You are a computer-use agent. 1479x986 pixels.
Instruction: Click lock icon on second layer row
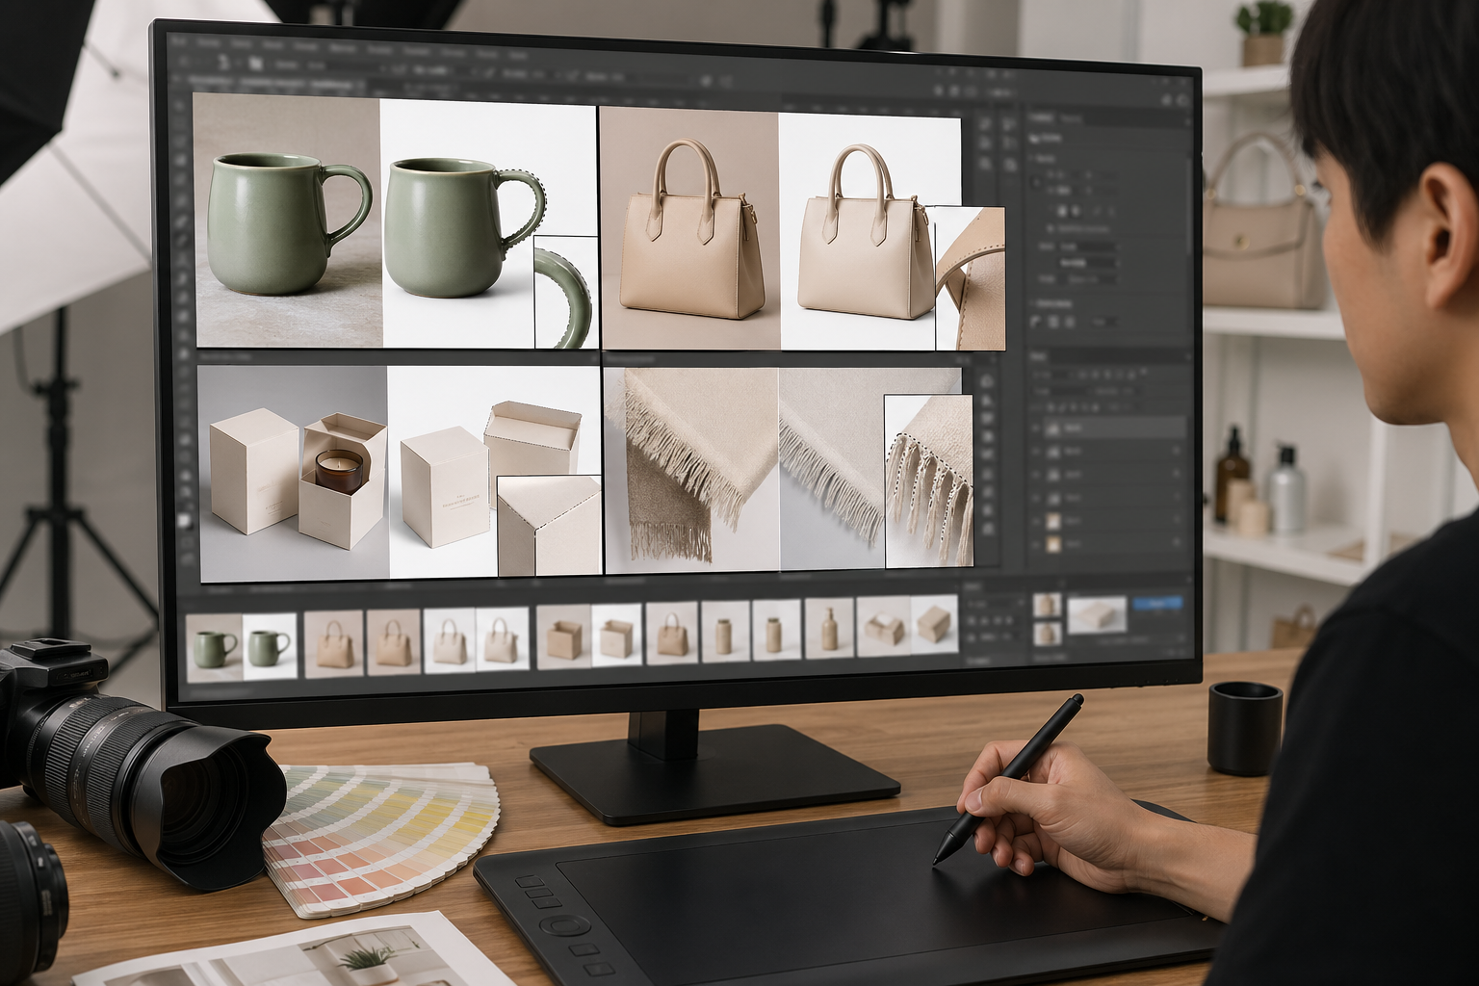click(1176, 451)
